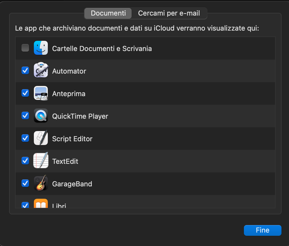Click the GarageBand guitar icon
This screenshot has width=289, height=246.
pyautogui.click(x=41, y=183)
